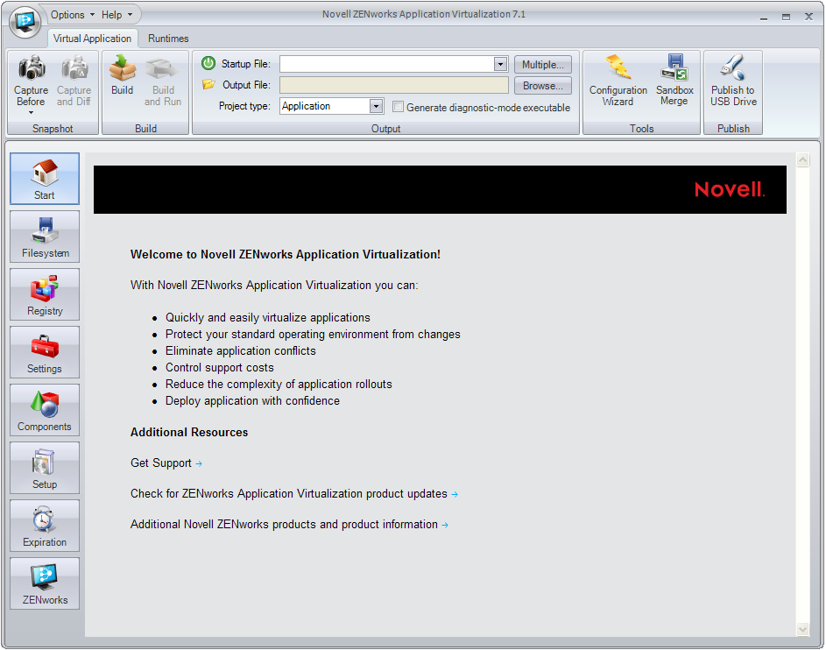
Task: Click the 'Additional Resources' heading
Action: click(x=189, y=433)
